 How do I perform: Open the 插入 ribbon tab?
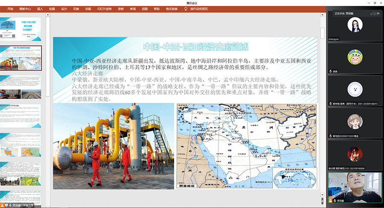[40, 9]
